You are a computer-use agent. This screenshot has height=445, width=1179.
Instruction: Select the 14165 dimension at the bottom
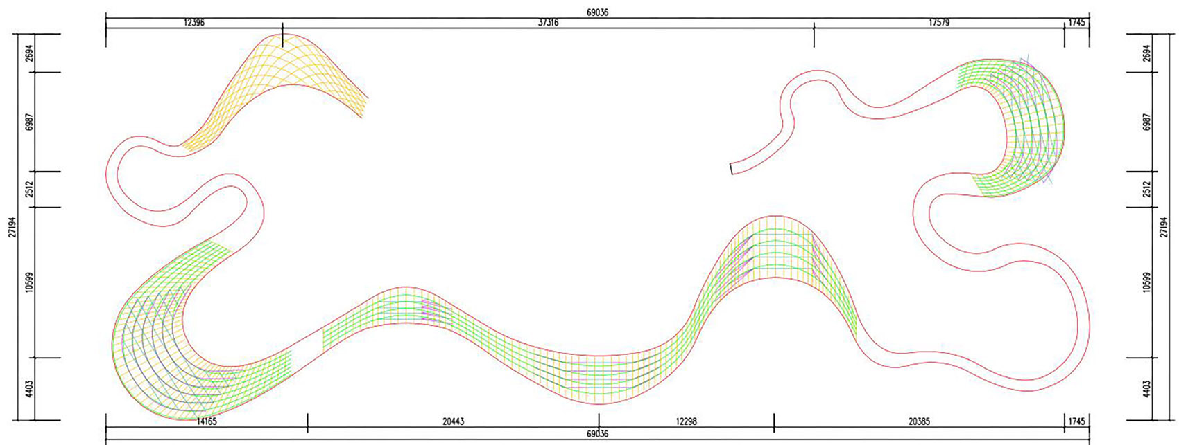(207, 421)
